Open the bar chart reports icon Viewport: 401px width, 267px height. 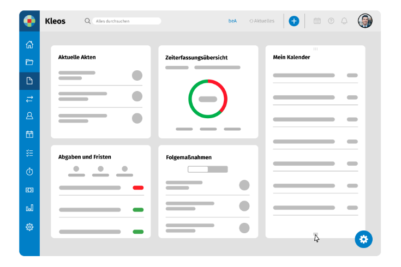pos(29,208)
